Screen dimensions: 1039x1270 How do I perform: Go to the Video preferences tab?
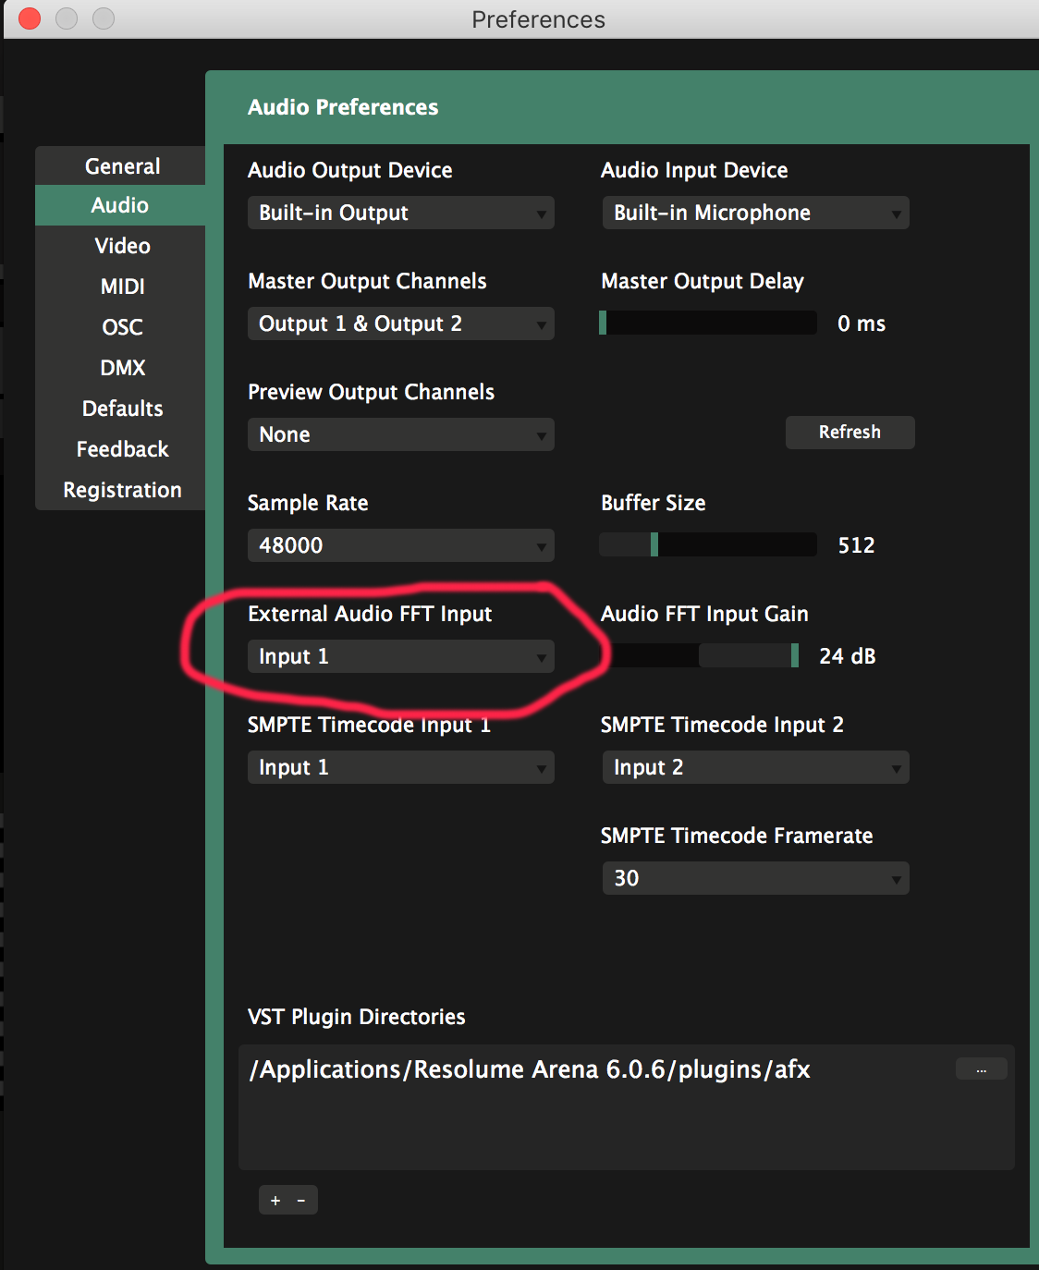122,246
